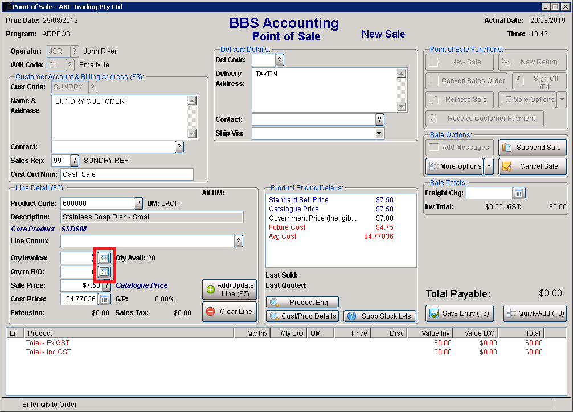The width and height of the screenshot is (573, 412).
Task: Open the Ship Via dropdown
Action: point(378,133)
